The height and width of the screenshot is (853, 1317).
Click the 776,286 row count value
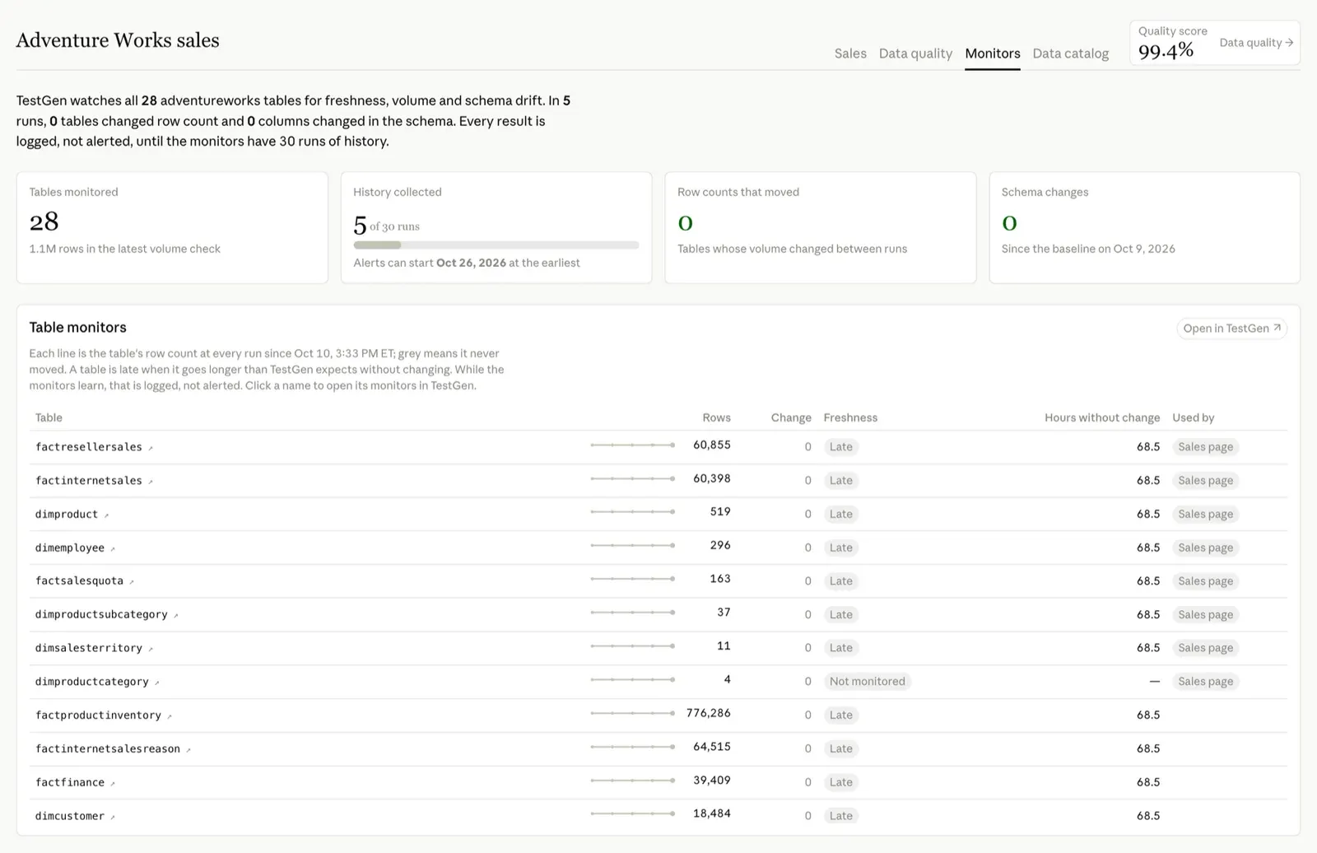[x=709, y=713]
